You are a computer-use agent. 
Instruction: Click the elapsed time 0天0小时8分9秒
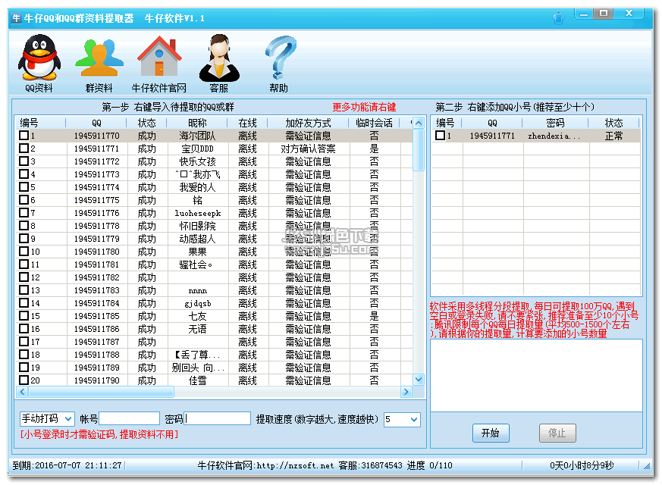coord(582,465)
